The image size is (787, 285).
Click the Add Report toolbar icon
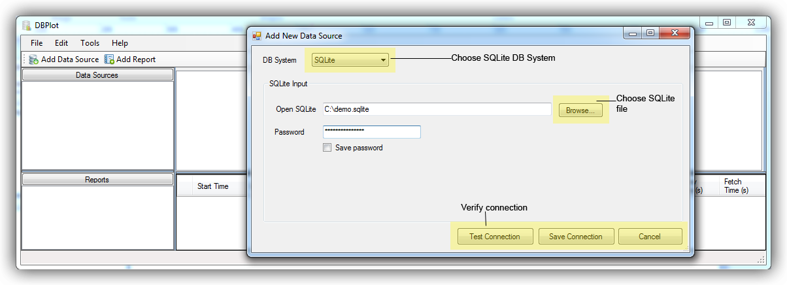click(109, 59)
